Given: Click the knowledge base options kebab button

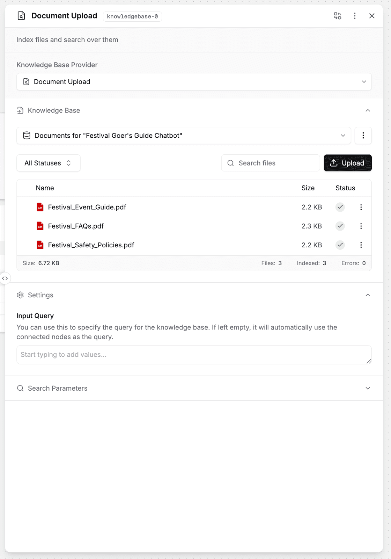Looking at the screenshot, I should (363, 136).
